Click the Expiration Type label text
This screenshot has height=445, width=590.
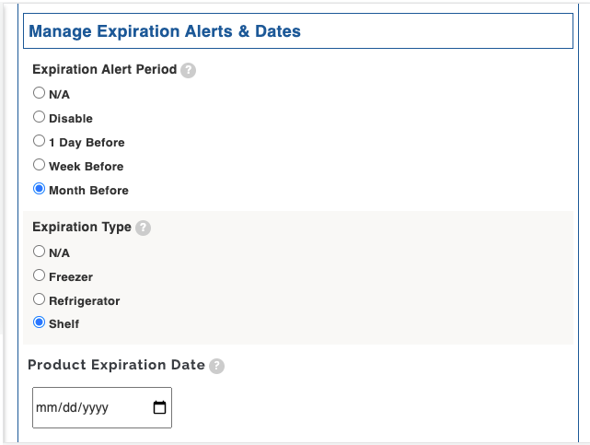[x=82, y=227]
